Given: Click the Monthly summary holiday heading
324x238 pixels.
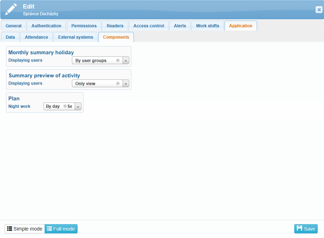Looking at the screenshot, I should pyautogui.click(x=41, y=52).
